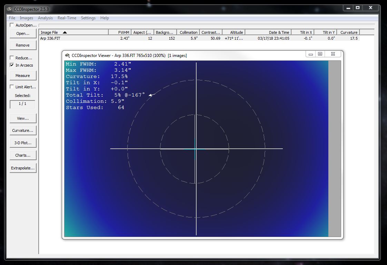Image resolution: width=387 pixels, height=265 pixels.
Task: Click the Max FWHM 3.14" readout
Action: (99, 70)
